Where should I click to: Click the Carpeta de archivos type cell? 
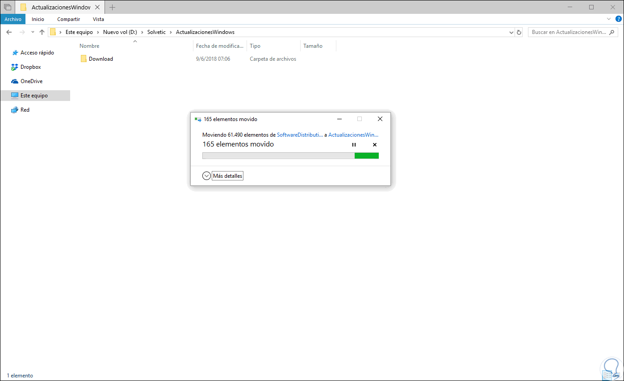pos(273,59)
